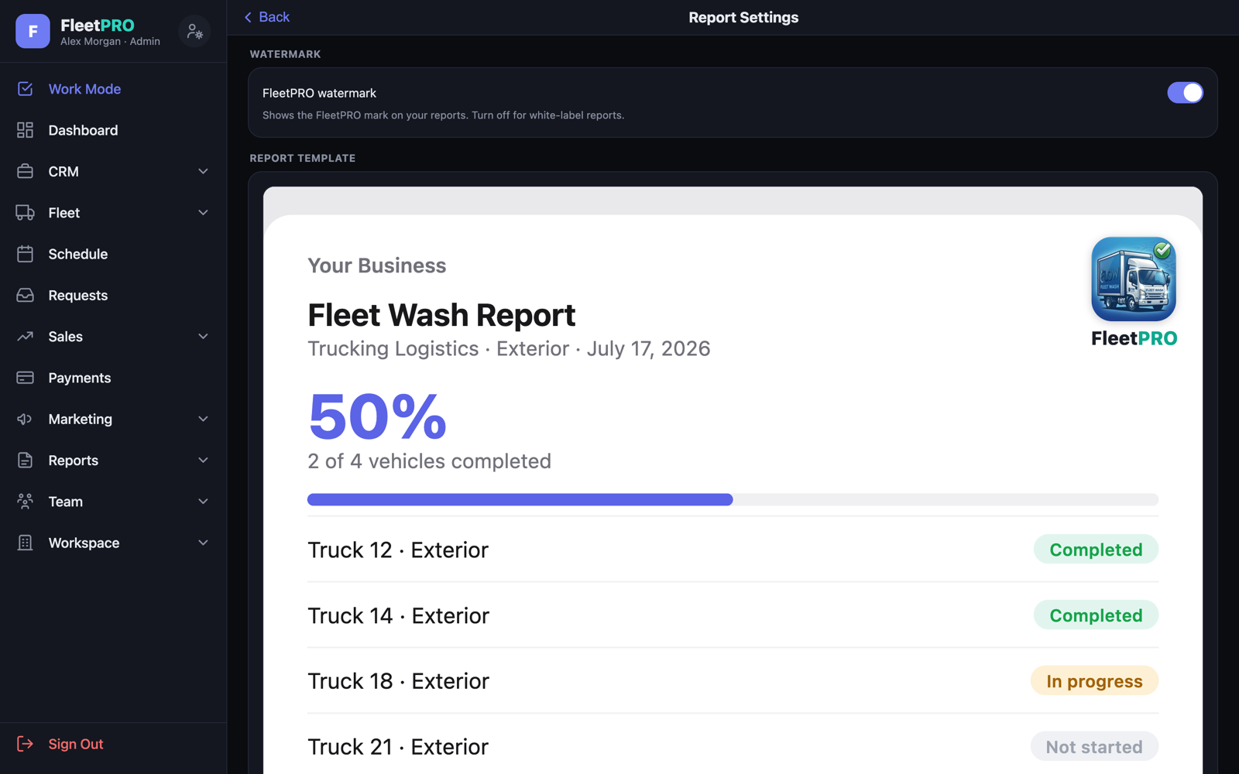Click the Marketing megaphone icon
The image size is (1239, 774).
tap(25, 419)
